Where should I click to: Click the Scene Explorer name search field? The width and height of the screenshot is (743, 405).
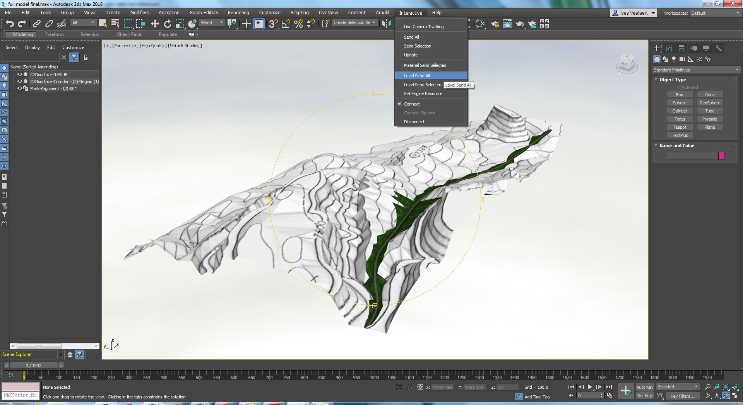pyautogui.click(x=31, y=57)
